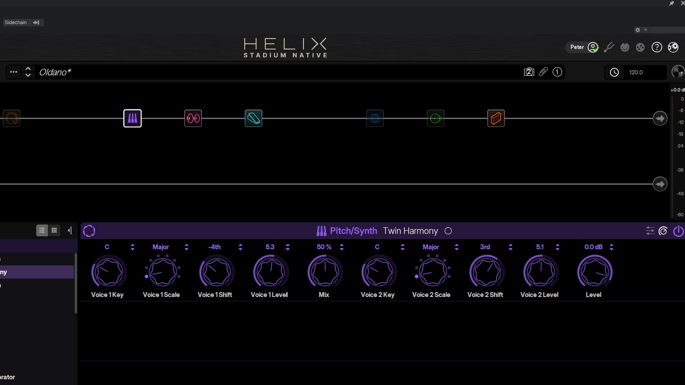Toggle the circle next to Twin Harmony
This screenshot has width=685, height=385.
click(448, 231)
